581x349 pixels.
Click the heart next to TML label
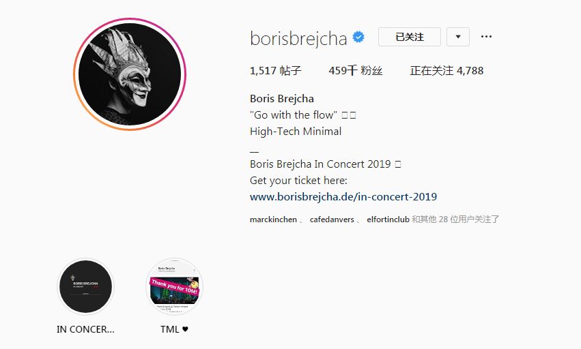click(x=185, y=329)
